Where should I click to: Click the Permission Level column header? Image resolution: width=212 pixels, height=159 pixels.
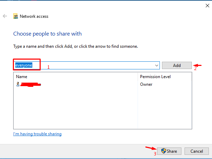[165, 77]
